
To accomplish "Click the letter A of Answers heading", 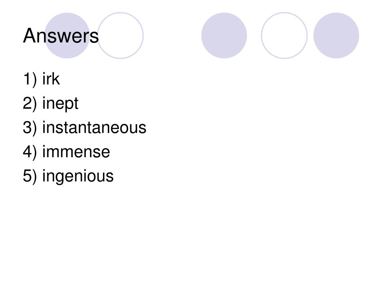I will 28,35.
